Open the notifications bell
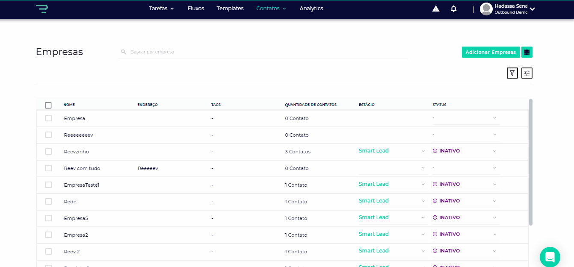Screen dimensions: 574x267 (453, 9)
